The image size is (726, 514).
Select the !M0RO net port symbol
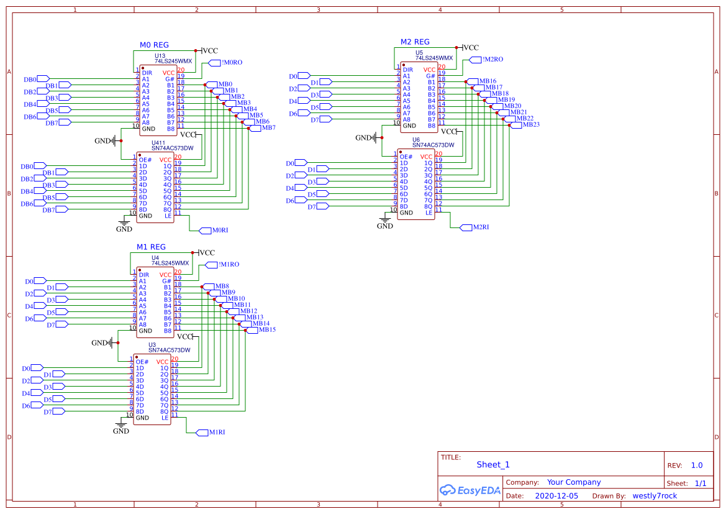point(214,63)
